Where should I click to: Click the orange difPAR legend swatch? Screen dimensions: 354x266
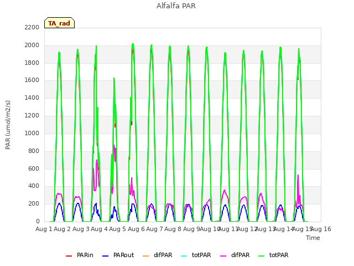(146, 256)
